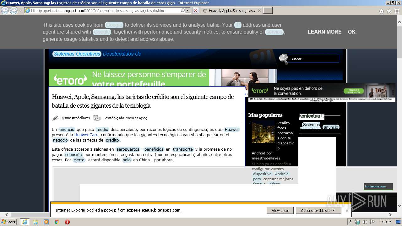Stop loading with the red X button
The width and height of the screenshot is (402, 226).
click(195, 11)
